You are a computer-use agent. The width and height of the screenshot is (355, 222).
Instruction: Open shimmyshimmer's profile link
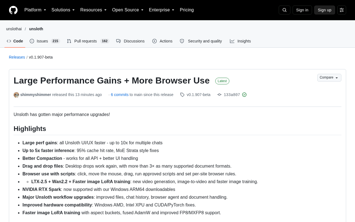[35, 95]
